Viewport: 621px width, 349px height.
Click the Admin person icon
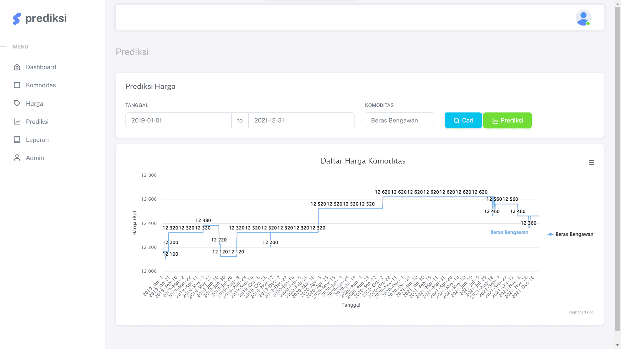click(x=17, y=158)
